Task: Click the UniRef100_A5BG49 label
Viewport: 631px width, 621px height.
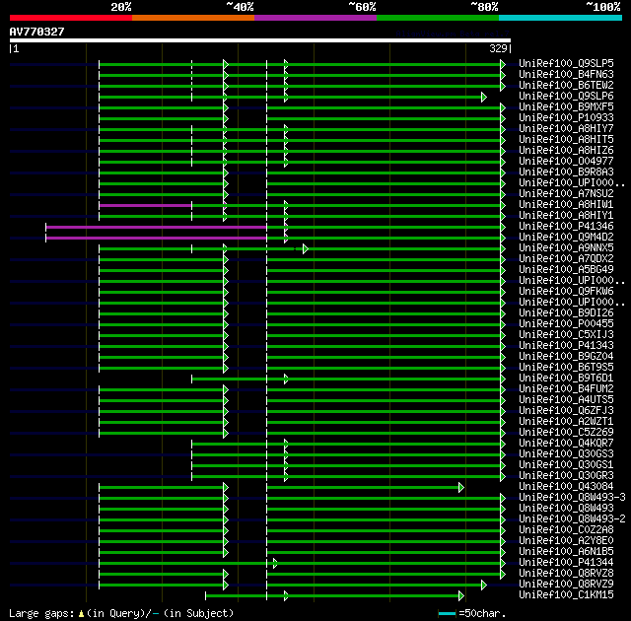Action: tap(566, 270)
